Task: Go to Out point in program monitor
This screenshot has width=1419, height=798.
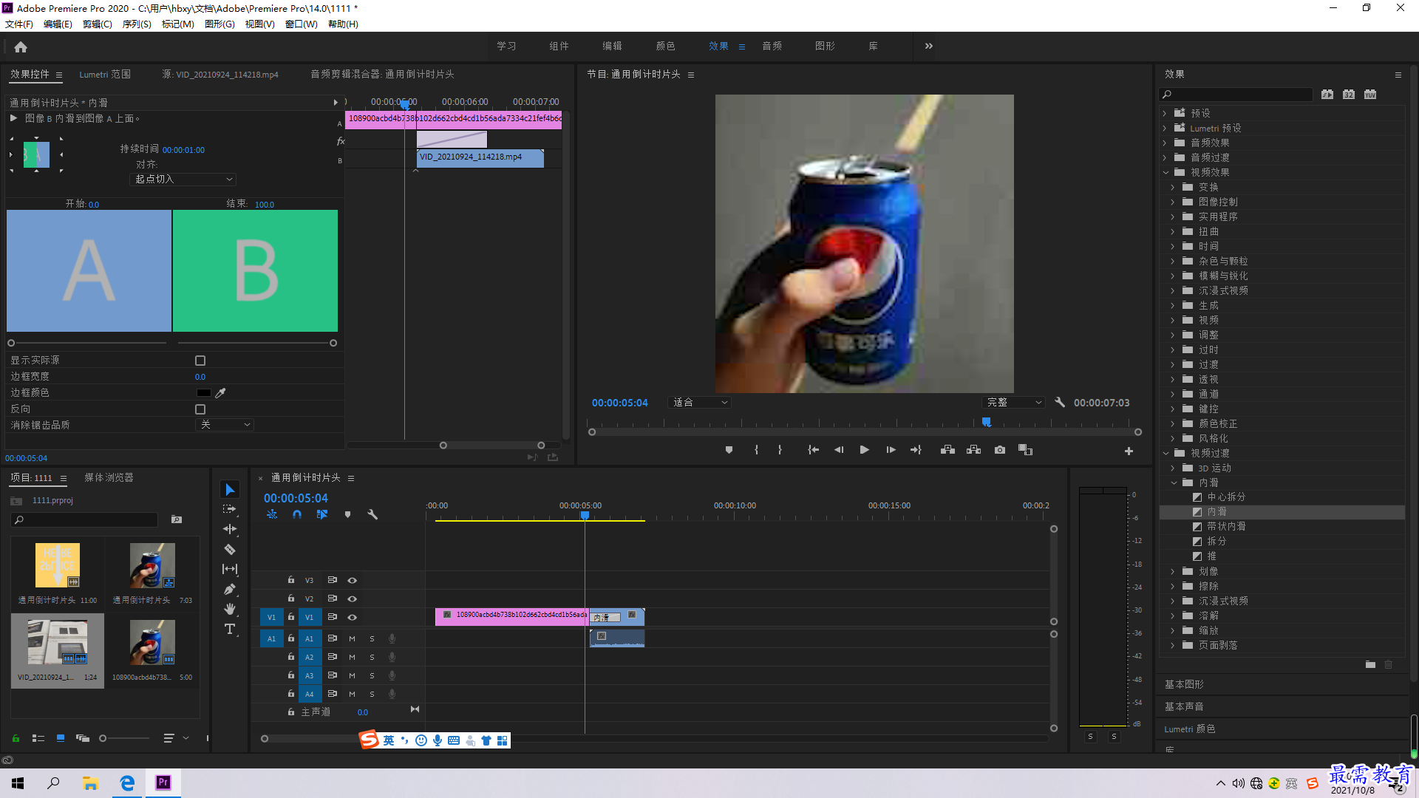Action: tap(916, 450)
